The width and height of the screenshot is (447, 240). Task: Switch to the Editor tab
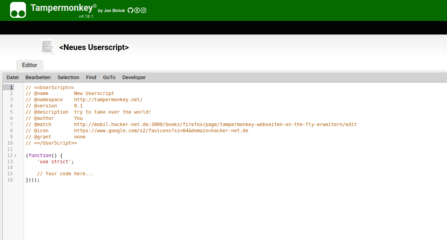coord(29,65)
